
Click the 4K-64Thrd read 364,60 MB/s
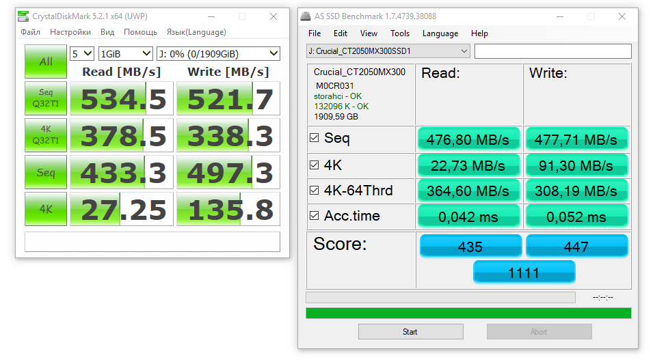tap(469, 191)
